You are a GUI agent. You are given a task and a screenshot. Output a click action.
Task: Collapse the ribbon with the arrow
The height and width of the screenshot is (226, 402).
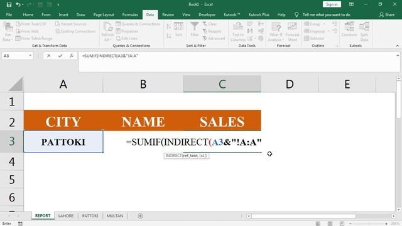tap(398, 46)
